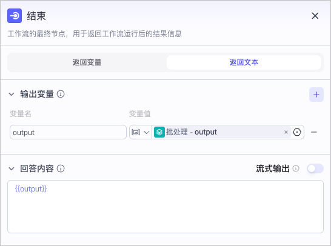Open the 输出变量 info tooltip icon

[61, 94]
